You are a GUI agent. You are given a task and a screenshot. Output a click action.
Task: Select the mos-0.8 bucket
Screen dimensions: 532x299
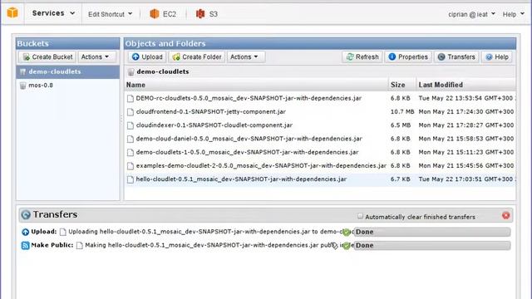(68, 86)
